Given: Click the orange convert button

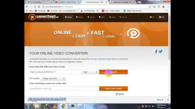Looking at the screenshot, I should tap(113, 72).
